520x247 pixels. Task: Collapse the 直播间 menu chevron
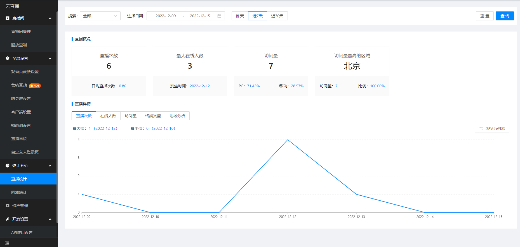pyautogui.click(x=50, y=18)
